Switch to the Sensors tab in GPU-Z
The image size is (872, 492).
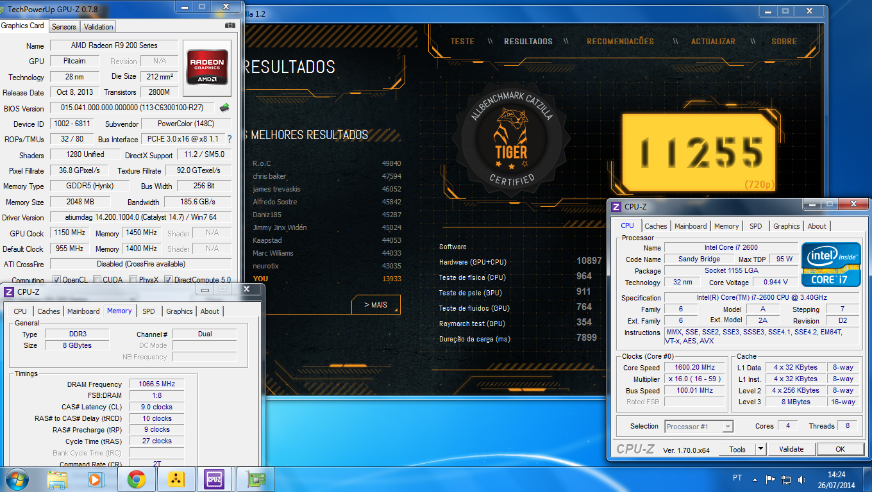click(63, 26)
